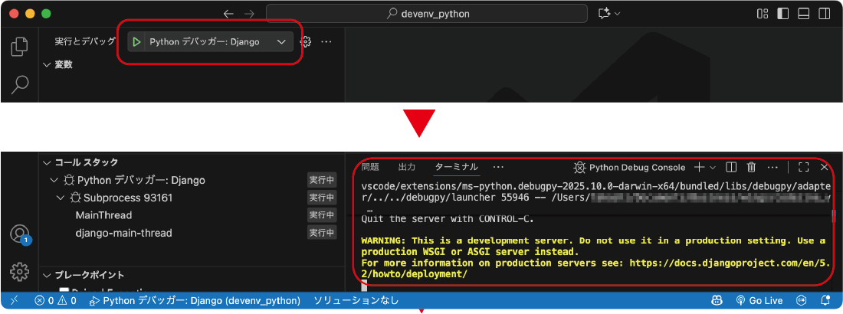Close the terminal panel
Image resolution: width=843 pixels, height=314 pixels.
824,167
